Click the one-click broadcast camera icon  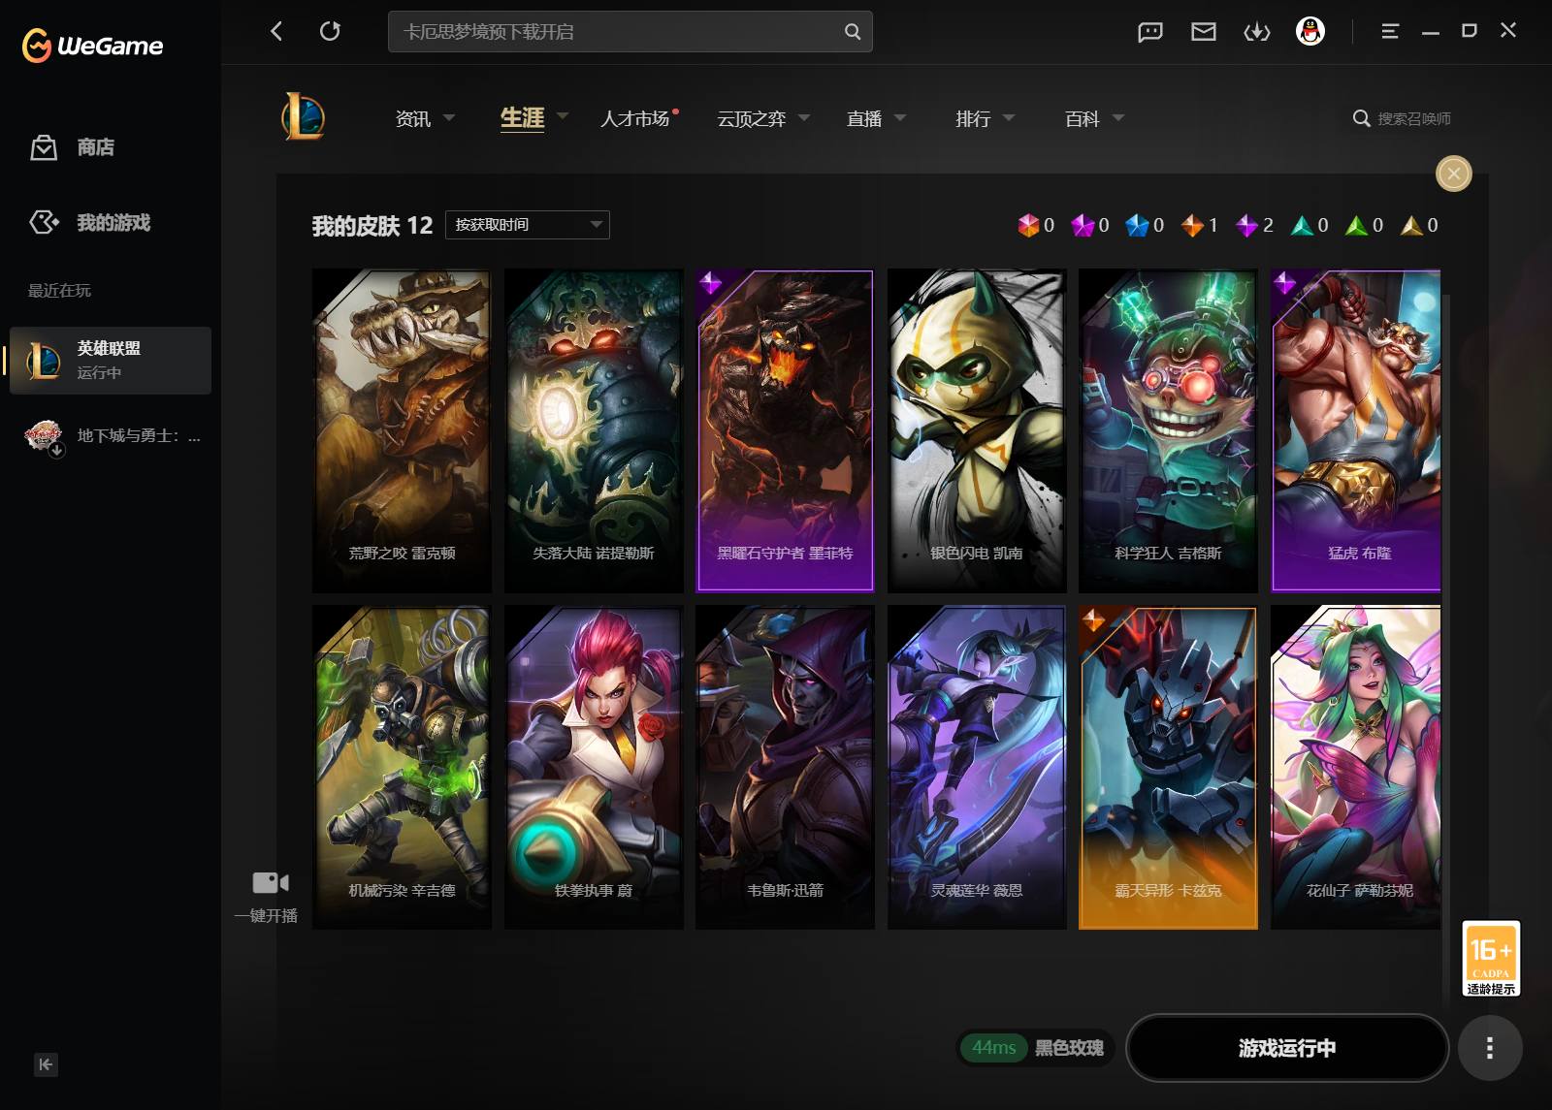pyautogui.click(x=271, y=882)
